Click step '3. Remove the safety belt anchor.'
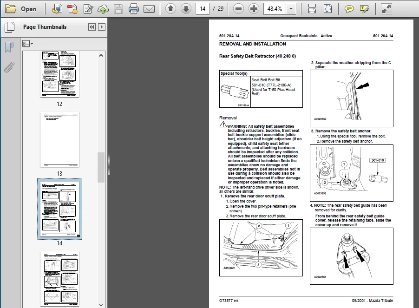The width and height of the screenshot is (419, 308). 341,131
